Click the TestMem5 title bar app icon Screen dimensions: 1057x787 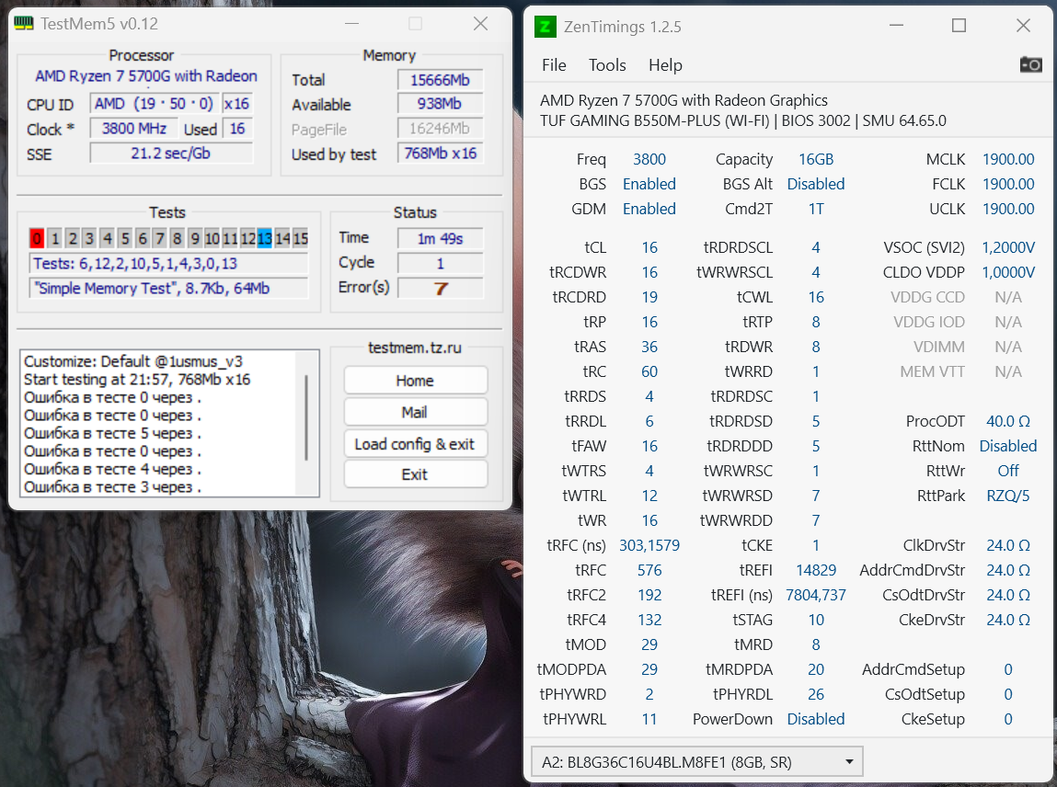coord(24,24)
